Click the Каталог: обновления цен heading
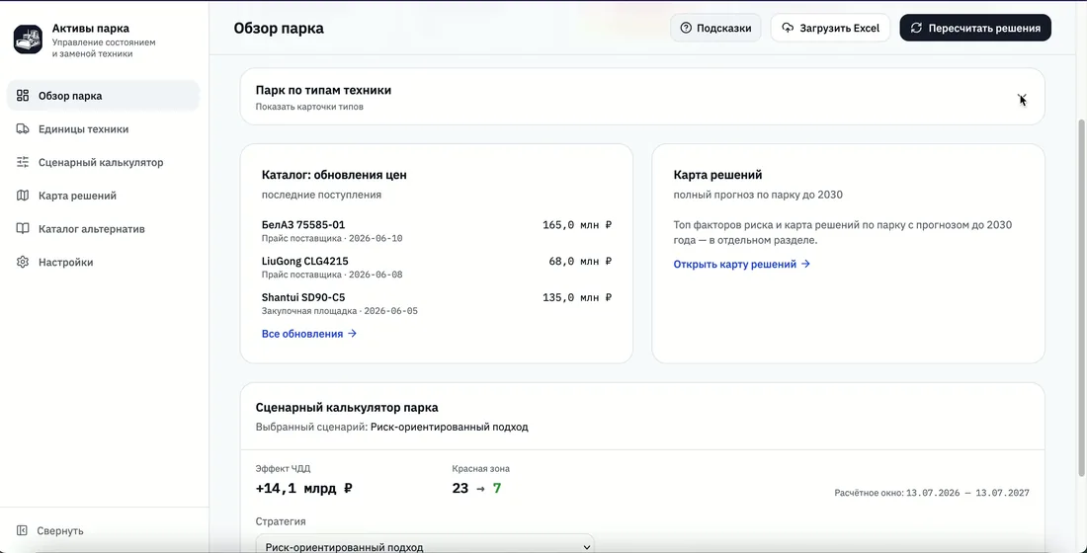 coord(334,176)
